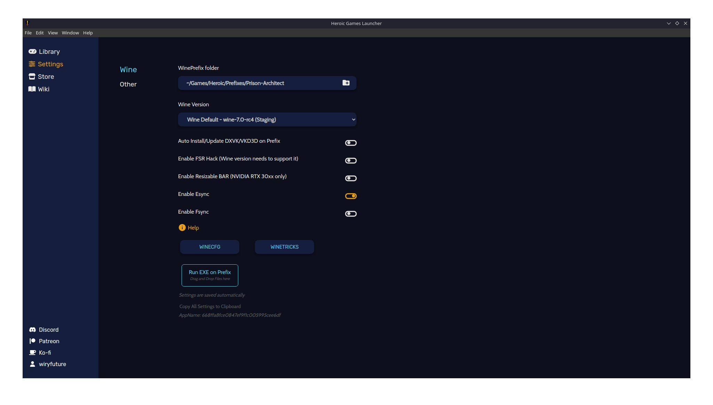Disable the Enable Esync toggle
Screen dimensions: 713x405
point(351,196)
